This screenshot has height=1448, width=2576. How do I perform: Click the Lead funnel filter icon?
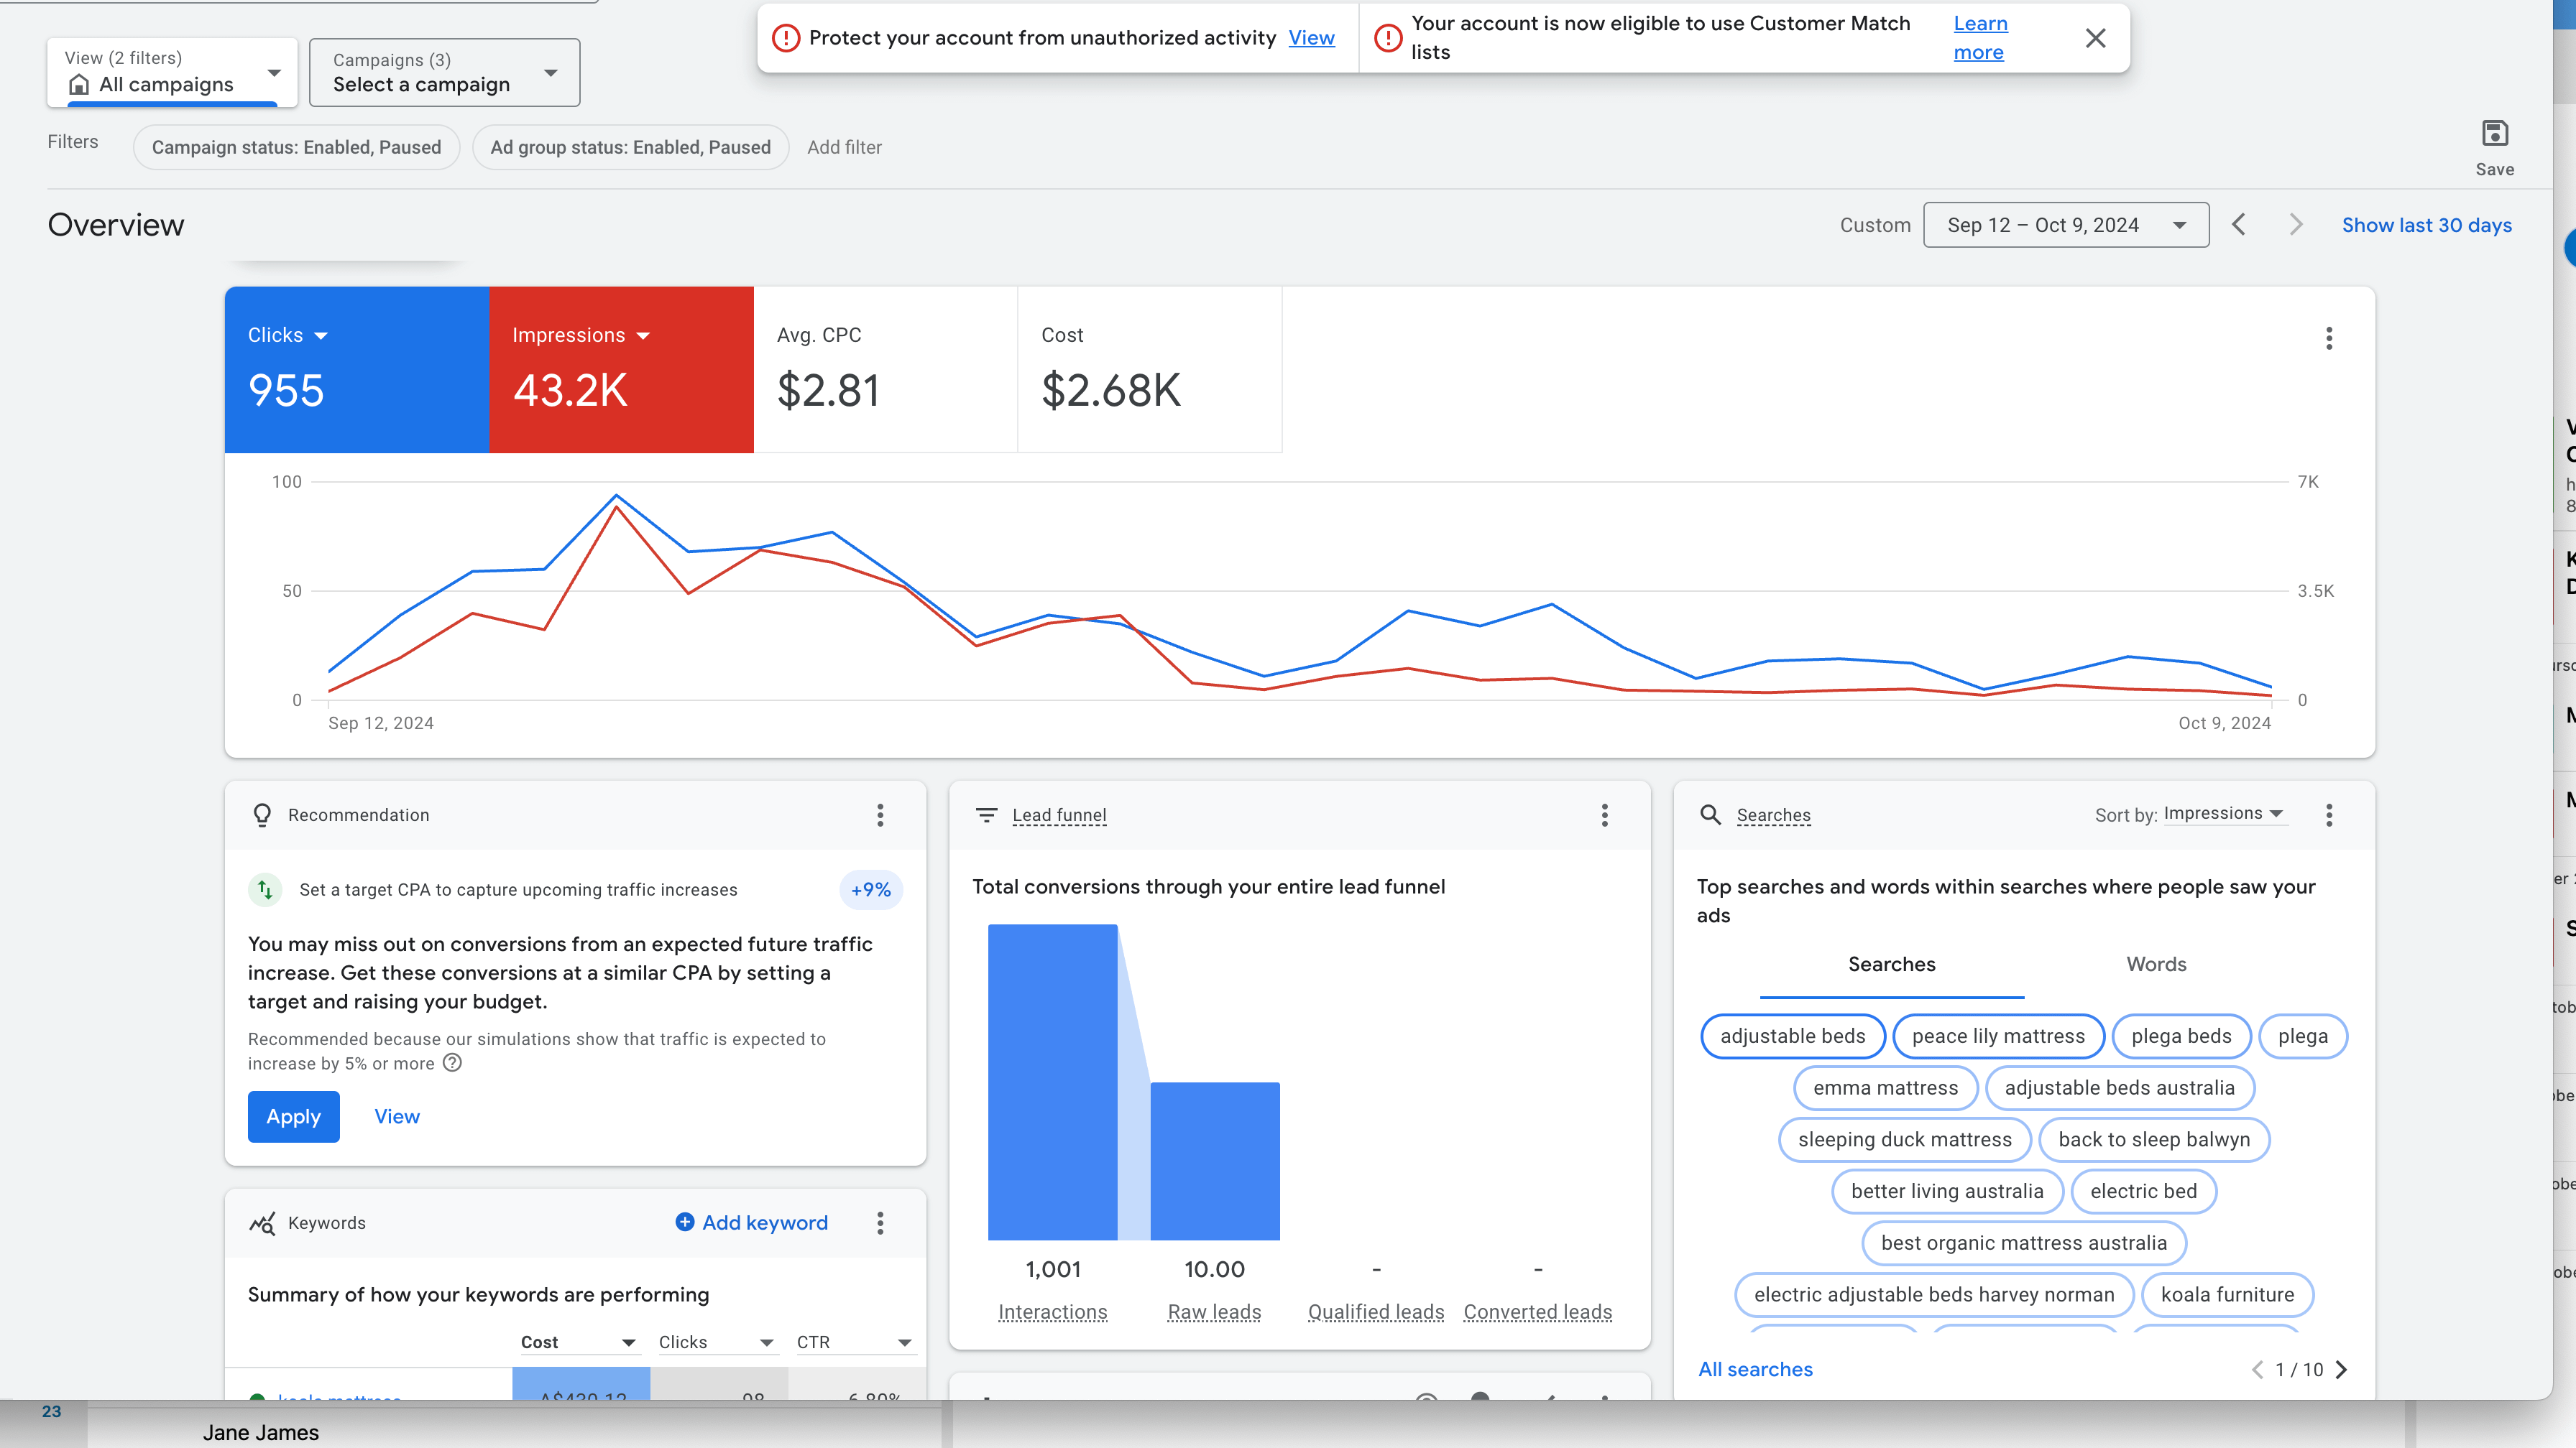click(x=986, y=815)
